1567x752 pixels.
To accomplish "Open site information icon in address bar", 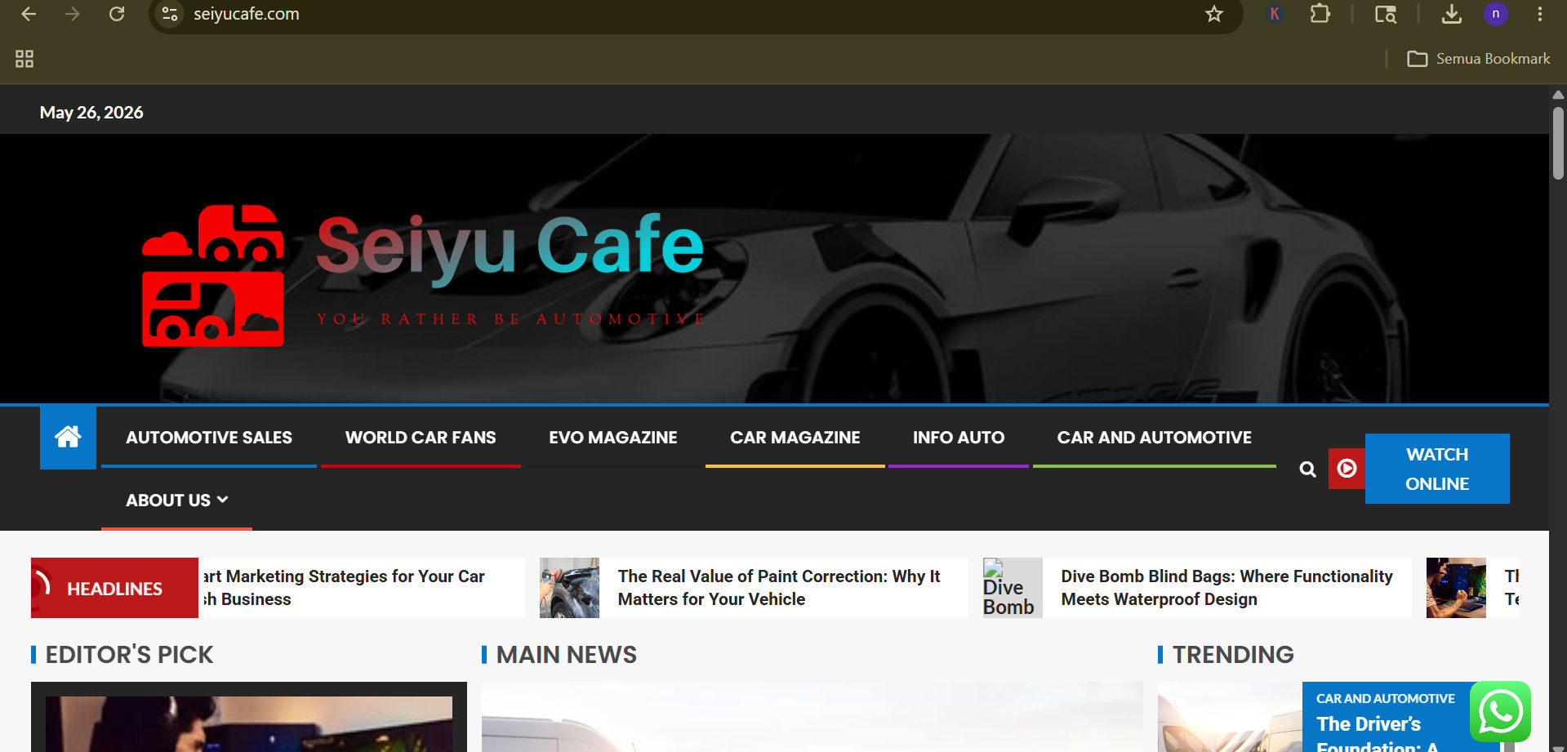I will (x=170, y=14).
